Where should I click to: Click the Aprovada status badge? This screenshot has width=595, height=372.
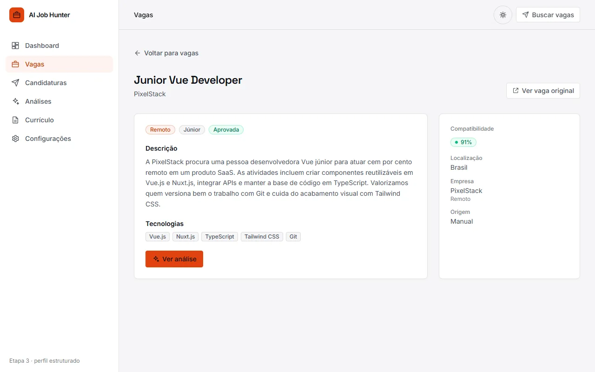[x=226, y=130]
